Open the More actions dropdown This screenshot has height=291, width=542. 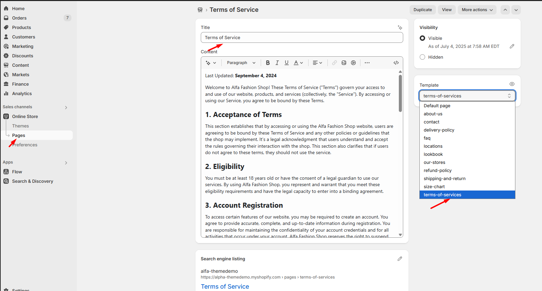pyautogui.click(x=477, y=10)
